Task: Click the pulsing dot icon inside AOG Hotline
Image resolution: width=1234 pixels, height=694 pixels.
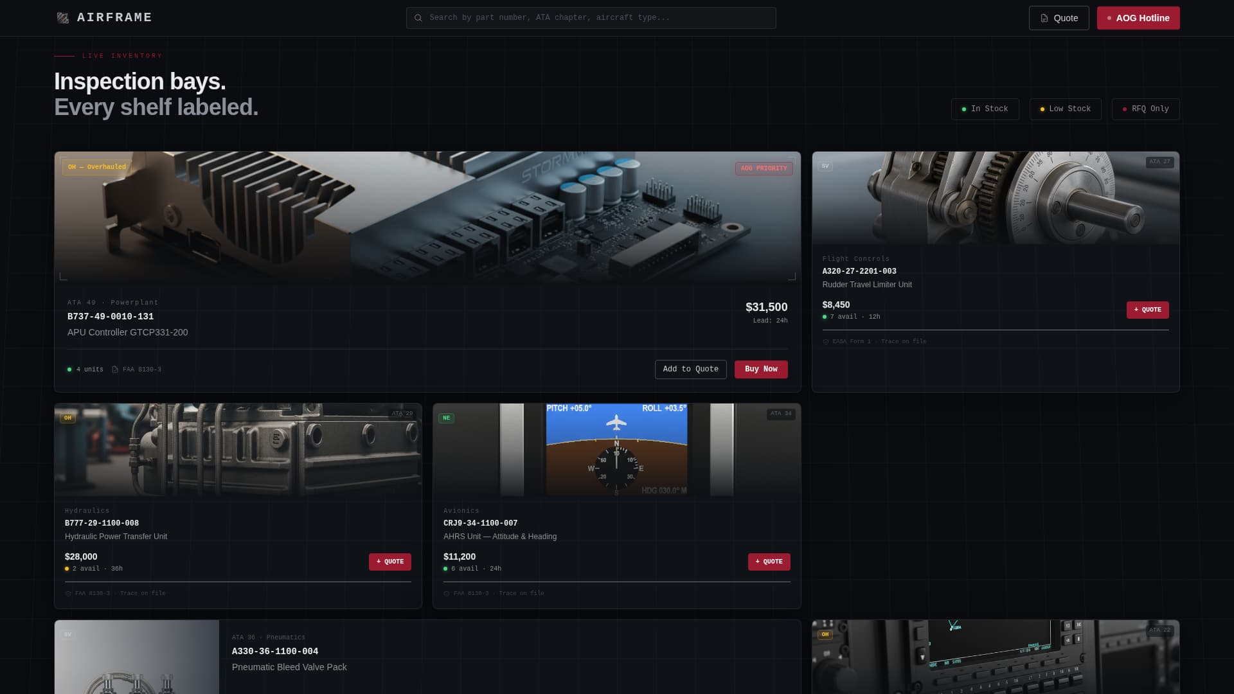Action: [x=1108, y=18]
